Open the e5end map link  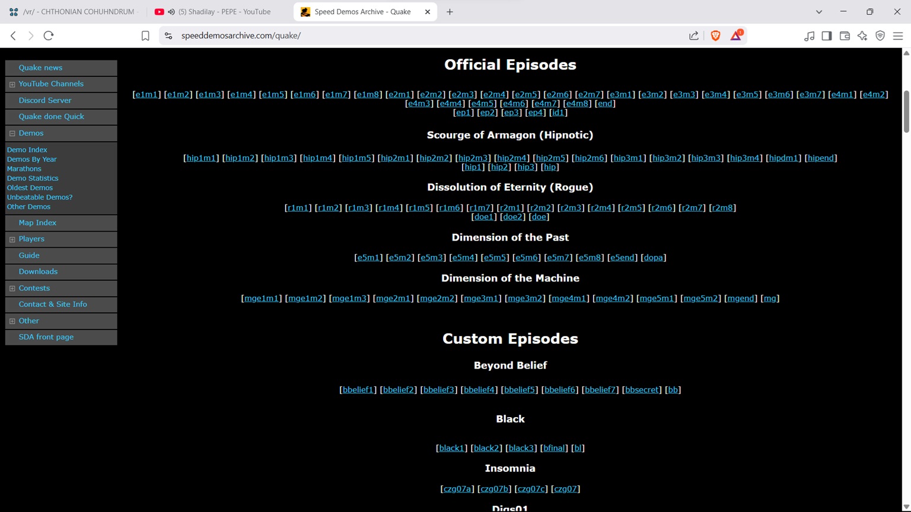623,258
